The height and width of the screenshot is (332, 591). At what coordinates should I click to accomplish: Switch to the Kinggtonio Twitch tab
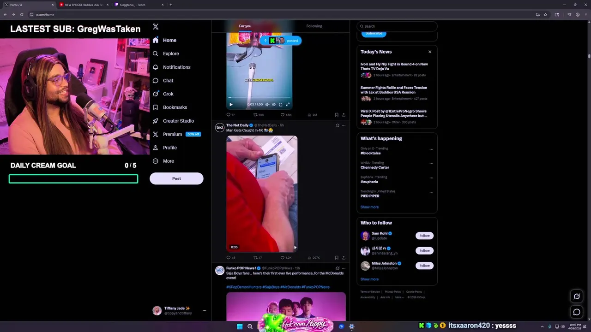139,5
